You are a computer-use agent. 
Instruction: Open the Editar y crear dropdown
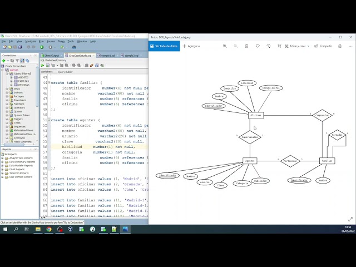[x=297, y=46]
